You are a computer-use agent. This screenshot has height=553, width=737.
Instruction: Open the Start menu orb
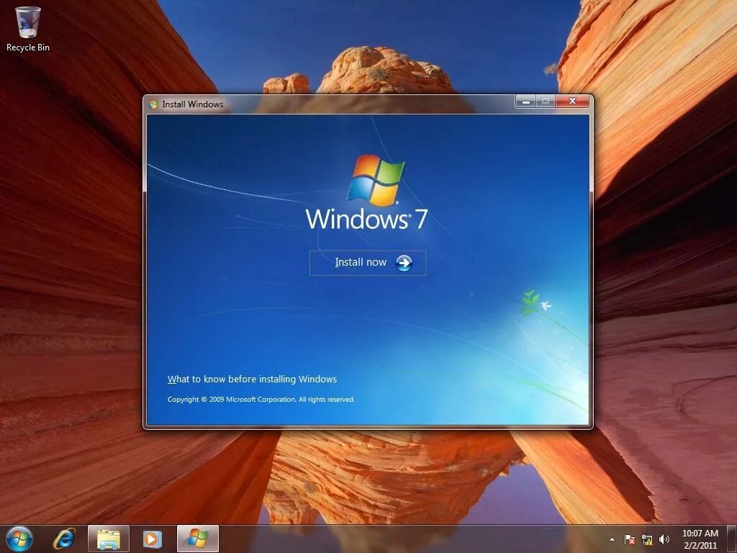[x=19, y=539]
